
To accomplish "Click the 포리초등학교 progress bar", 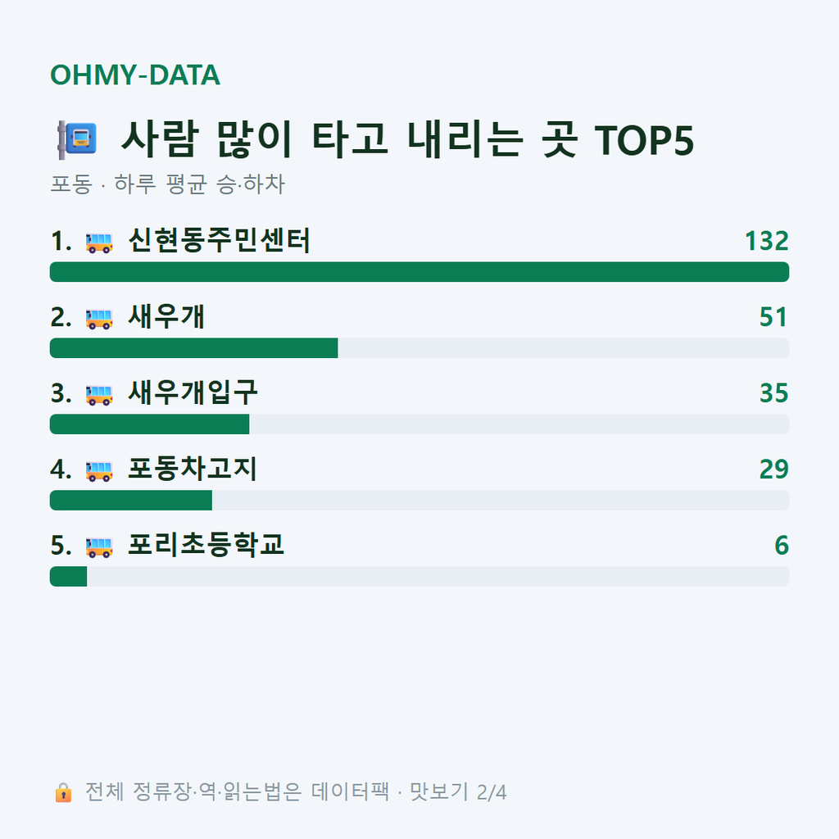I will click(419, 576).
